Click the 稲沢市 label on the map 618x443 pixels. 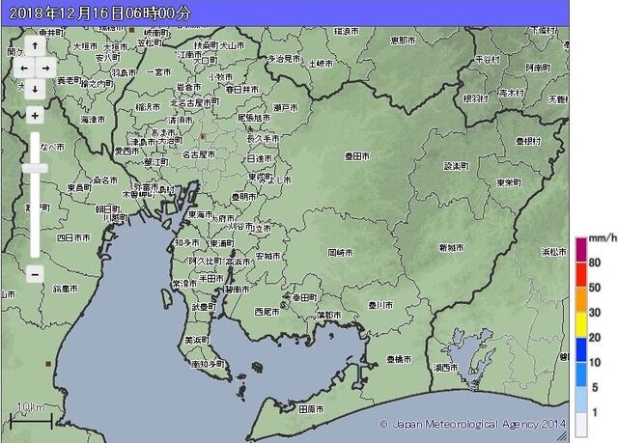[148, 107]
